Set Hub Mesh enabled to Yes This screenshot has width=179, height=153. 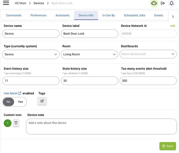click(x=20, y=102)
